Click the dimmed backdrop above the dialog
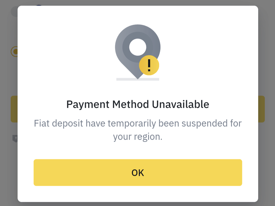The image size is (275, 206). coord(138,3)
